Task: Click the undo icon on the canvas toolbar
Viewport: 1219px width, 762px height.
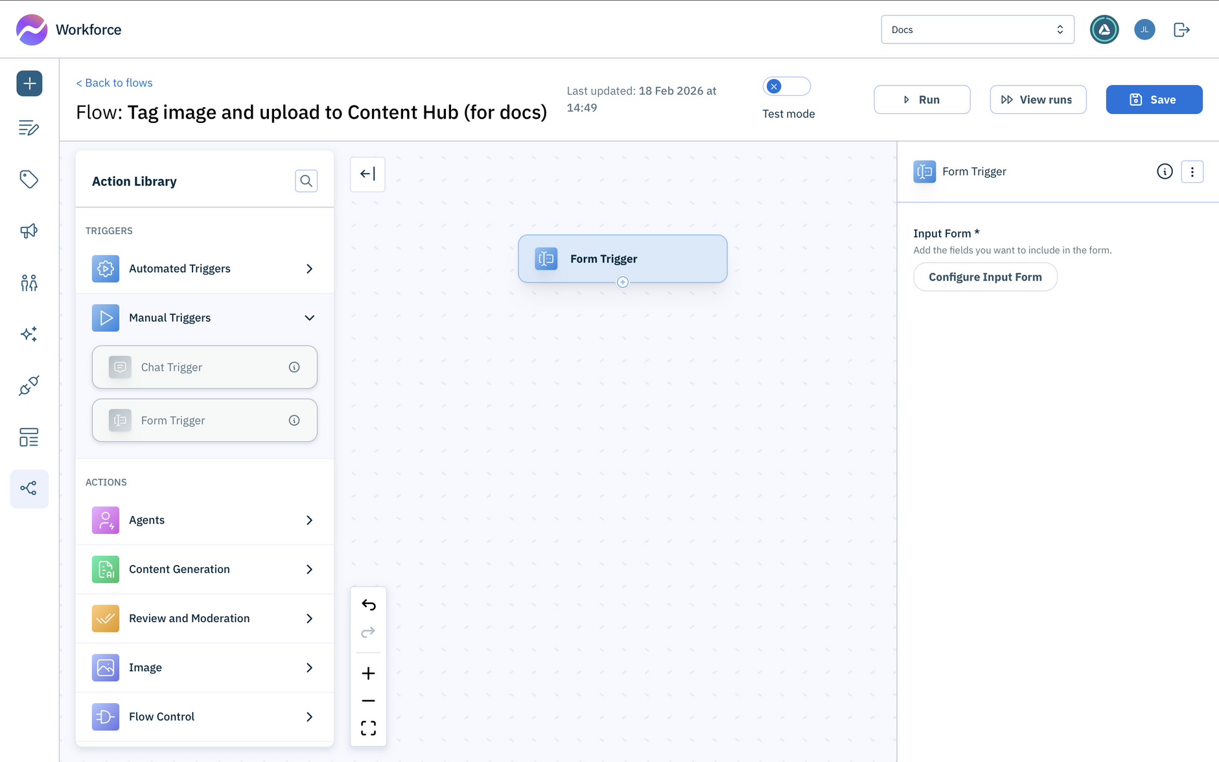Action: (x=368, y=604)
